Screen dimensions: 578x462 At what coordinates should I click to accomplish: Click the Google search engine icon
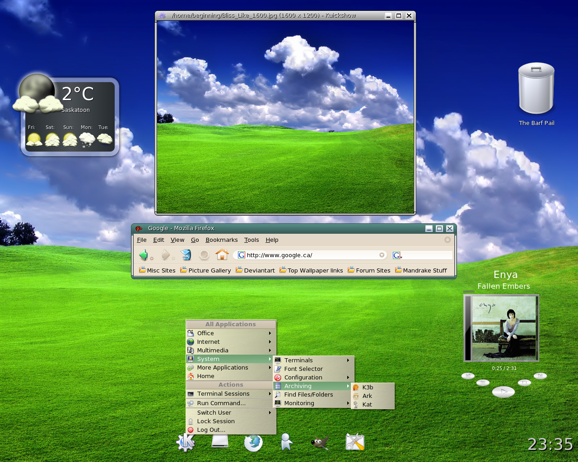(396, 255)
